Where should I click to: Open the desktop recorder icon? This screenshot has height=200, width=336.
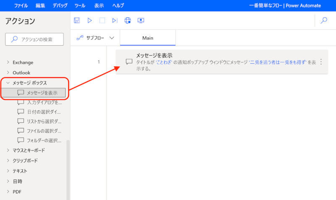pyautogui.click(x=141, y=20)
